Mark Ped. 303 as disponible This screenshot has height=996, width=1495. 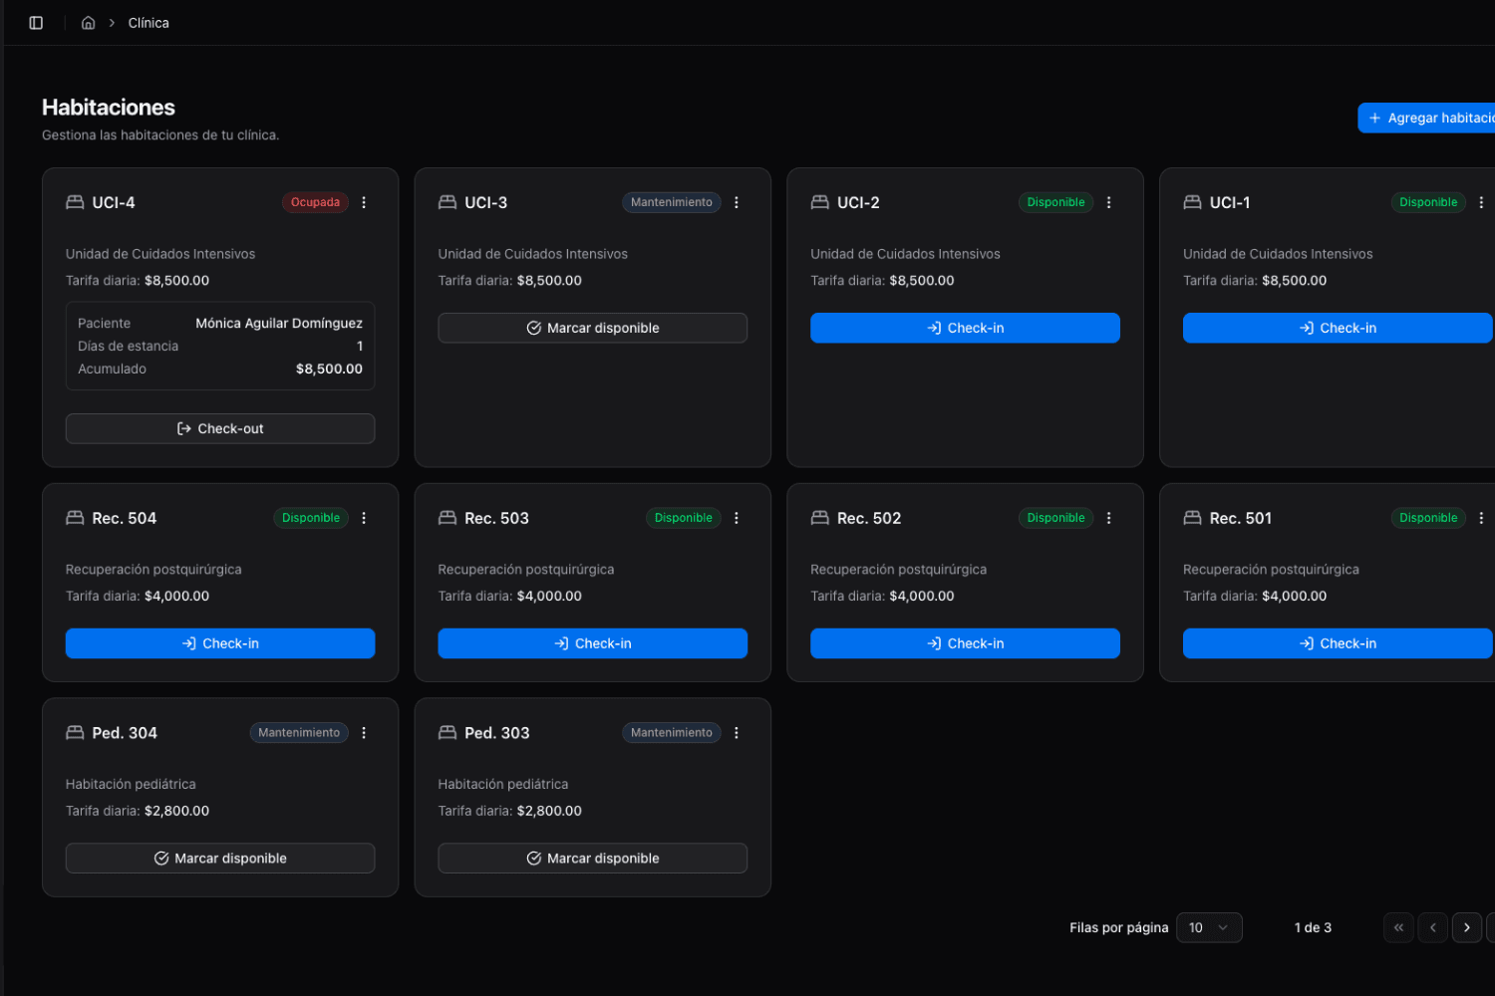[x=592, y=859]
